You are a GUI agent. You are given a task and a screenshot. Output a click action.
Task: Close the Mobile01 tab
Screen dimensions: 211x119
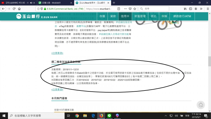point(71,3)
